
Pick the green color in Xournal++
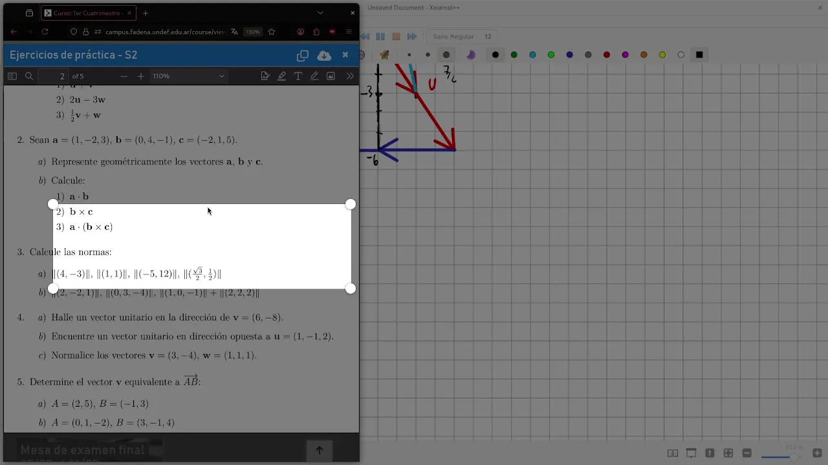(514, 55)
